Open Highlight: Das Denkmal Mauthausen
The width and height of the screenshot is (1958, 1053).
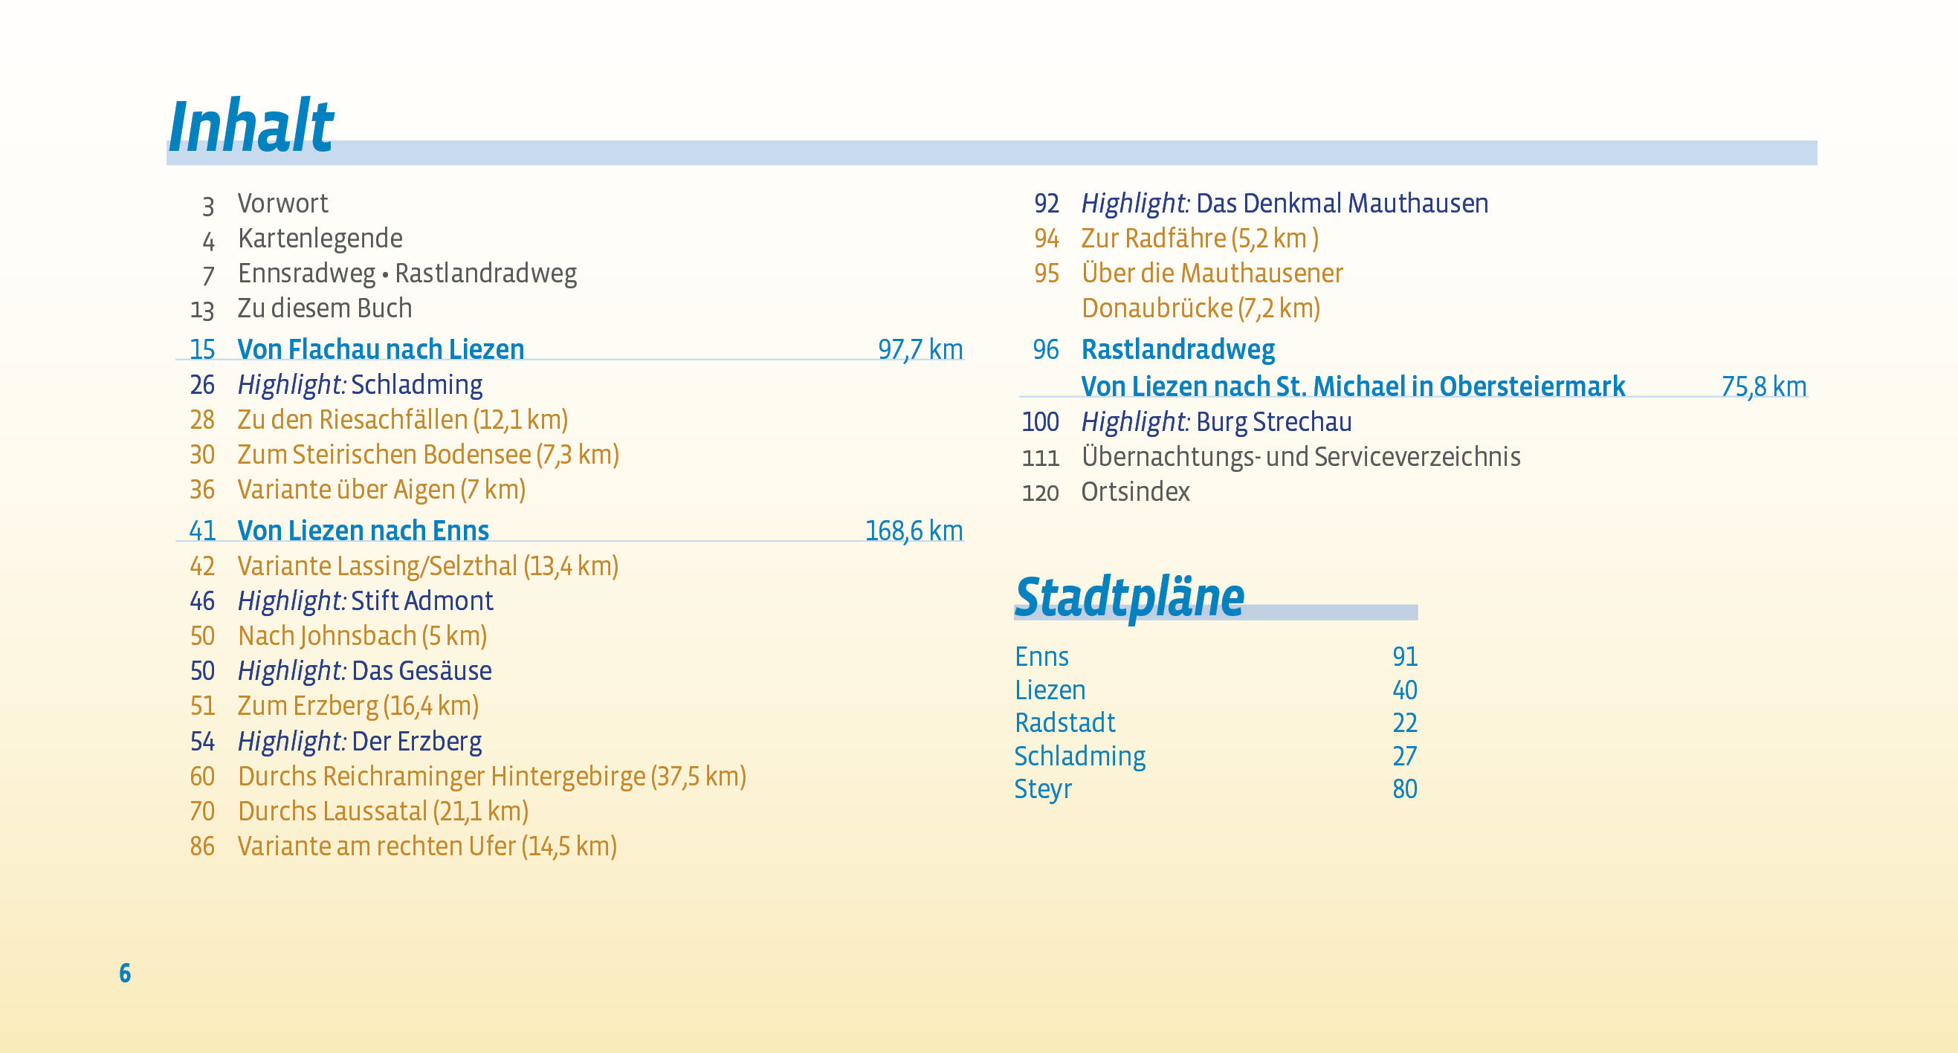tap(1284, 204)
